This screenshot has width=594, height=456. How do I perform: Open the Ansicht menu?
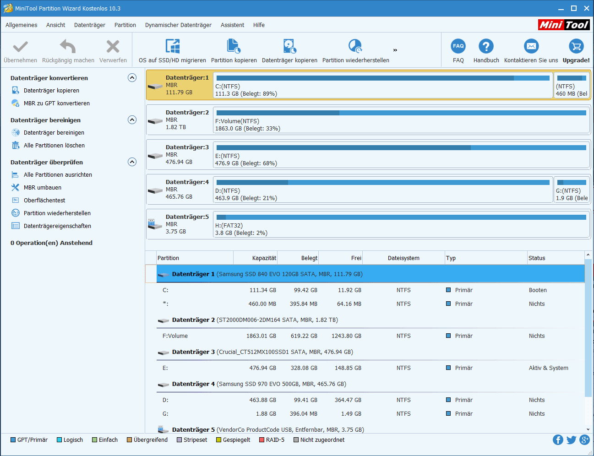pyautogui.click(x=56, y=25)
